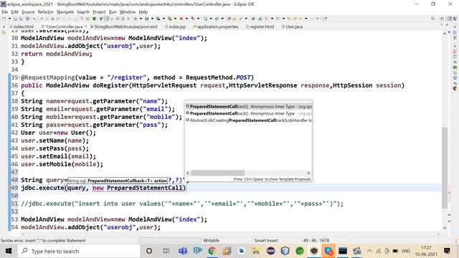Click the red stop square toolbar icon
The image size is (459, 258).
coord(181,19)
